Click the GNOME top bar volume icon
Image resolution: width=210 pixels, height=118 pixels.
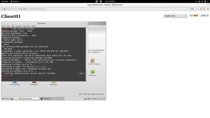coord(202,1)
